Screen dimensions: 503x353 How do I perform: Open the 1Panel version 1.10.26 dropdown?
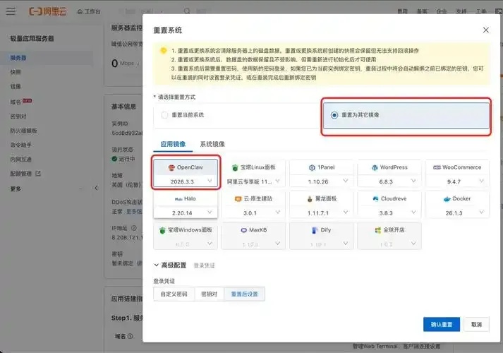(322, 181)
